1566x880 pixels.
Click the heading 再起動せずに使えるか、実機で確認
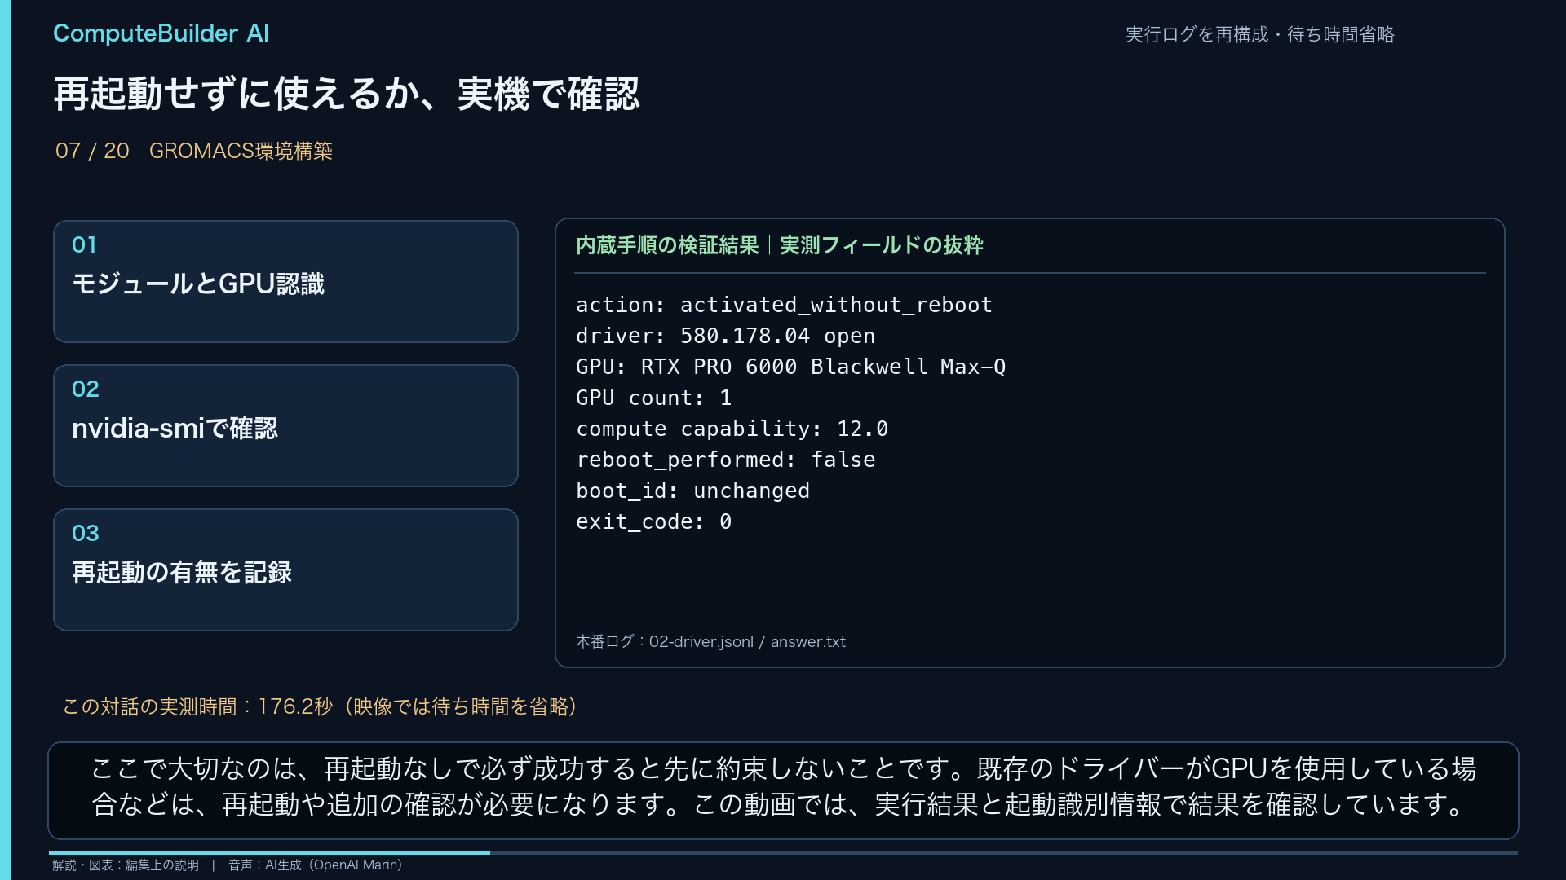(347, 94)
